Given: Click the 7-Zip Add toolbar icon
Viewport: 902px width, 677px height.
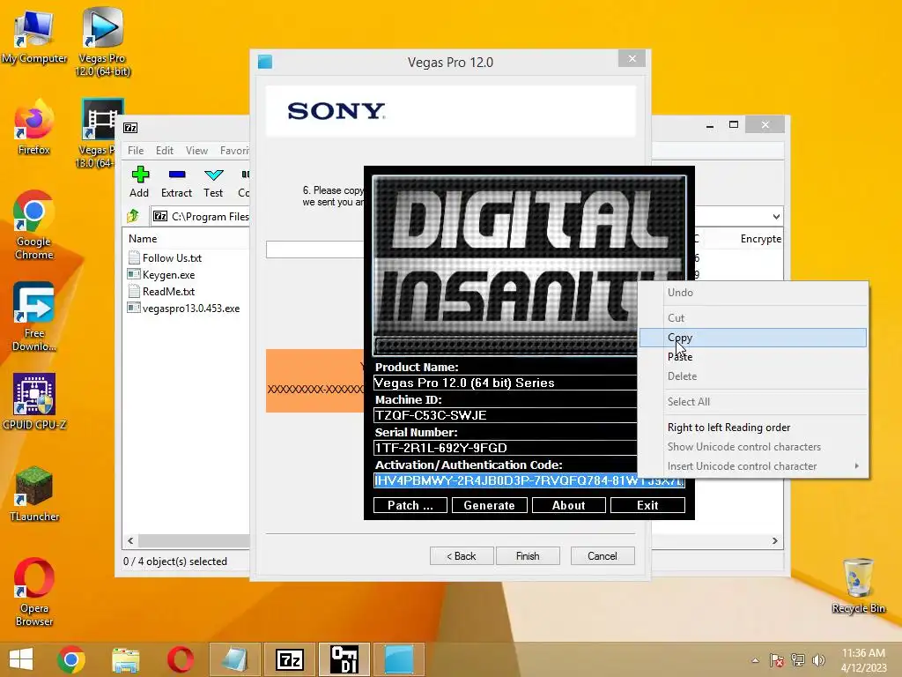Looking at the screenshot, I should point(139,182).
